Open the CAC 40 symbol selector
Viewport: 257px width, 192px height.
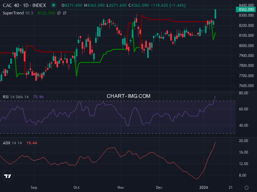(12, 5)
